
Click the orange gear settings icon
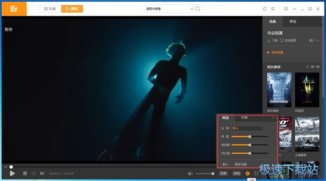(x=247, y=173)
